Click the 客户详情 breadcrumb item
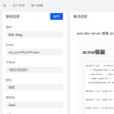Screen dimensions: 114x114 tap(37, 5)
